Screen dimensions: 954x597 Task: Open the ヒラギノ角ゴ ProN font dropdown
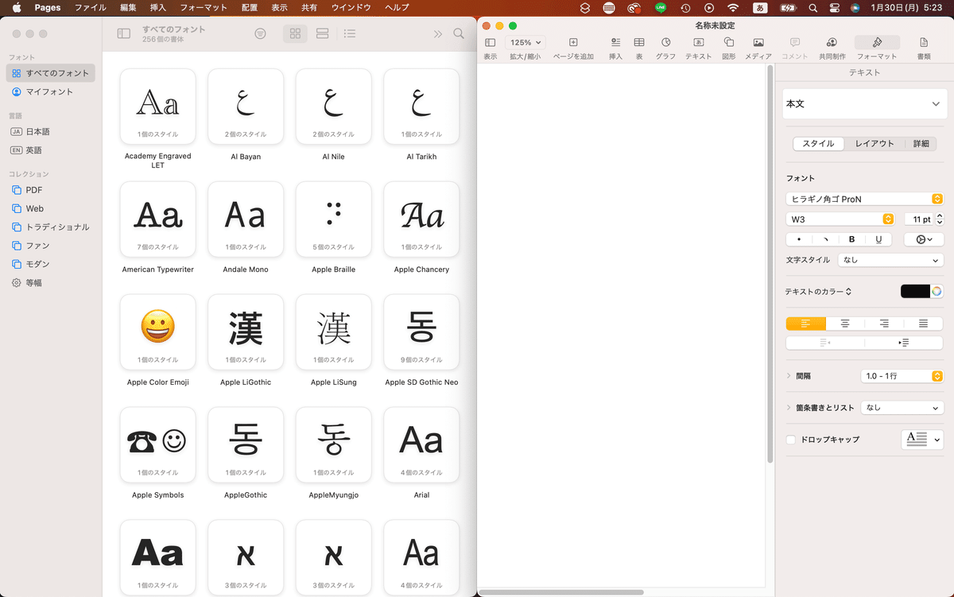864,199
